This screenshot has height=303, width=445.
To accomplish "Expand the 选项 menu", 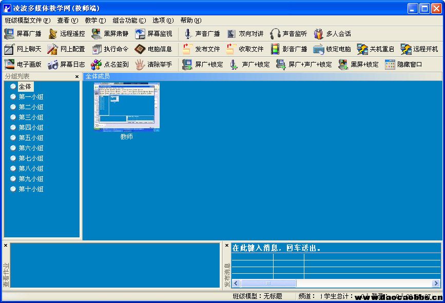I will [x=162, y=21].
